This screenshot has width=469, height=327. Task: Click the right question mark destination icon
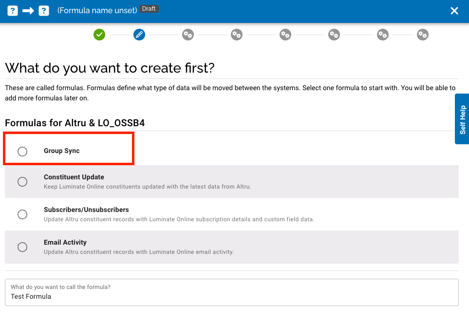tap(44, 11)
